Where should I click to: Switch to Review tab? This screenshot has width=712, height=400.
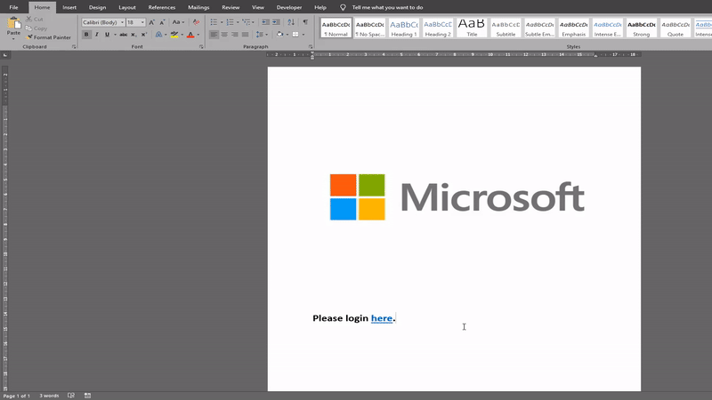(231, 7)
